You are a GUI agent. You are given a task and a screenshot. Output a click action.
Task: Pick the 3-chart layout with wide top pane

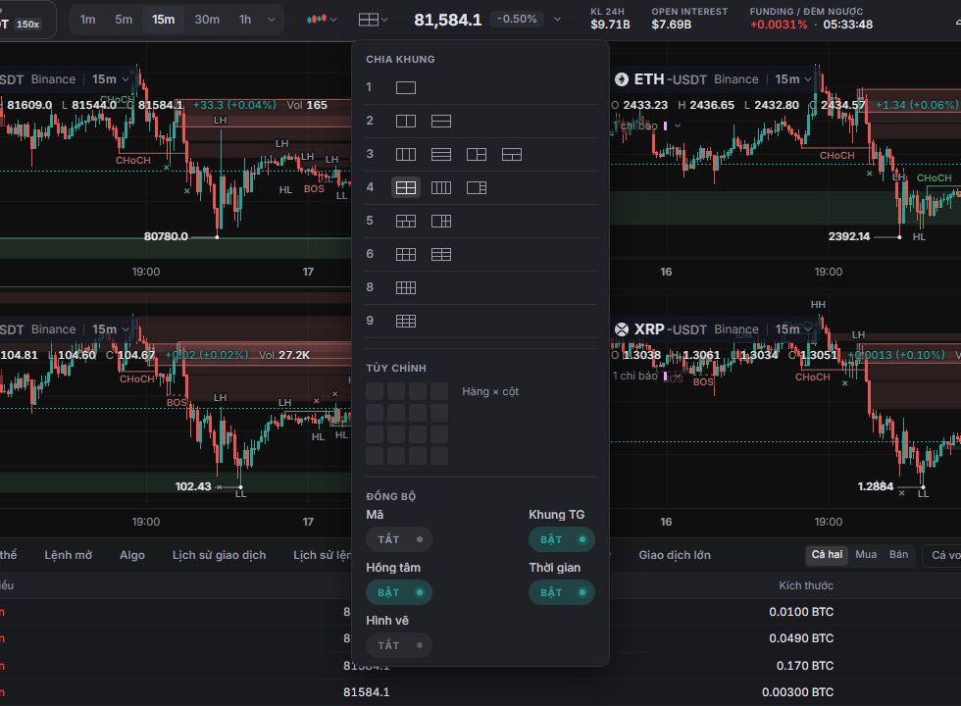[x=512, y=155]
